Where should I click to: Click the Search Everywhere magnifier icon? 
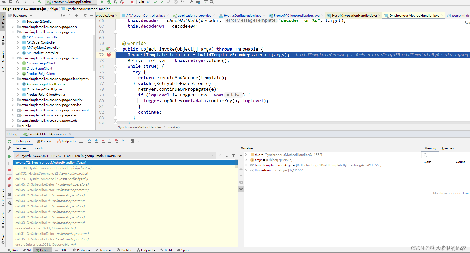click(x=211, y=2)
